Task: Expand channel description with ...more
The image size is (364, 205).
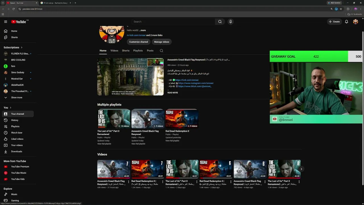Action: pos(142,30)
